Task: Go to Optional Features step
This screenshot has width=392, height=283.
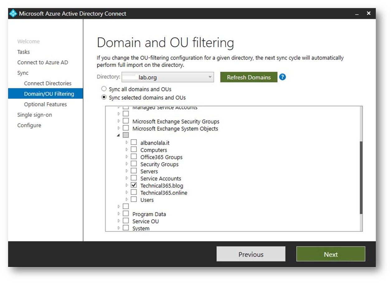Action: pos(45,104)
